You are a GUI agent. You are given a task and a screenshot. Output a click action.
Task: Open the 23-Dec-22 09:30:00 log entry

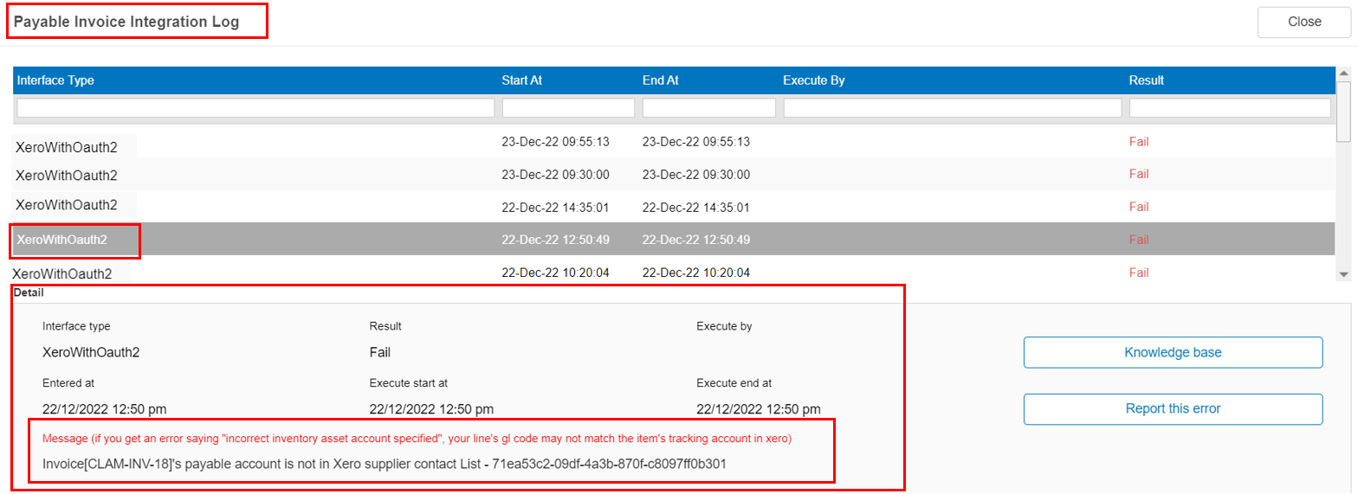point(555,175)
